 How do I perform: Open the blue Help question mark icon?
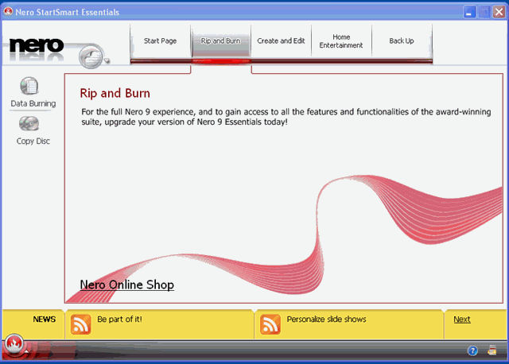pos(472,350)
